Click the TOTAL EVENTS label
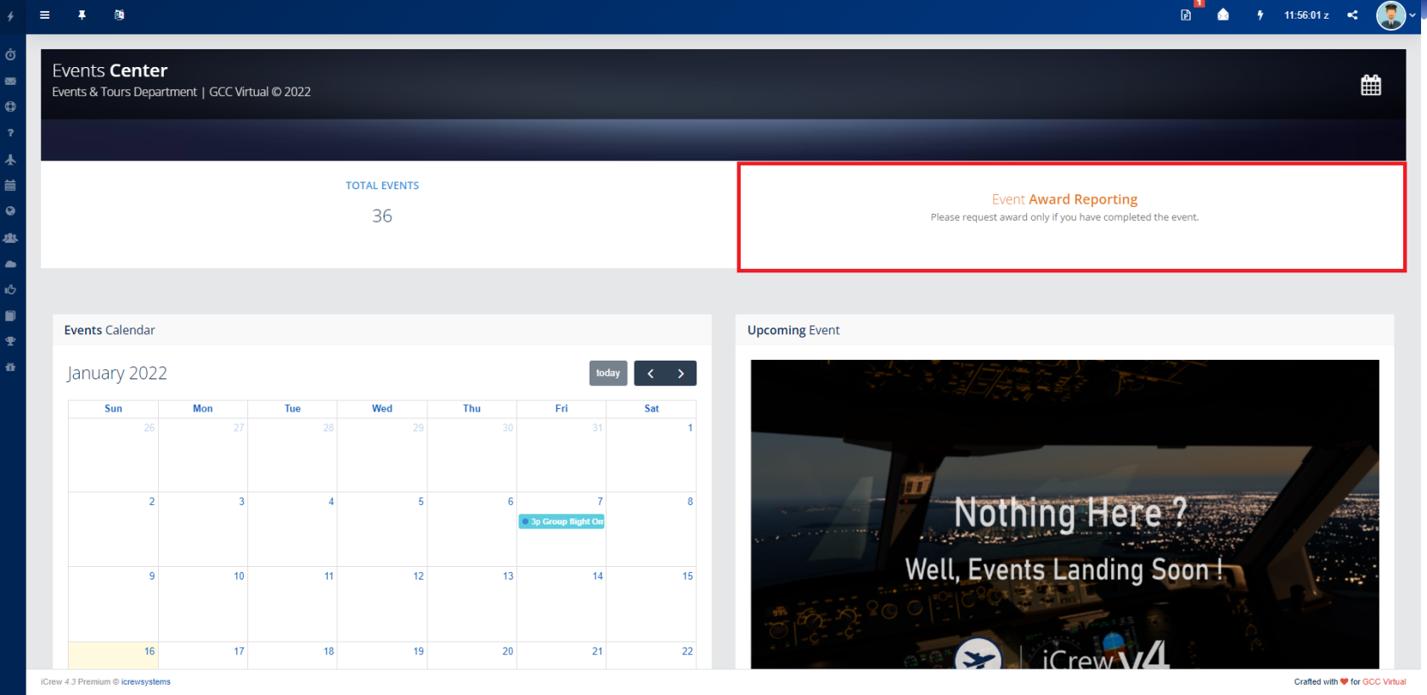The image size is (1427, 695). tap(382, 186)
